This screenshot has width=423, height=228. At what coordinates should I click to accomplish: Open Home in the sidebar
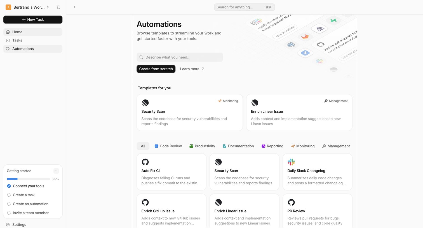tap(33, 32)
